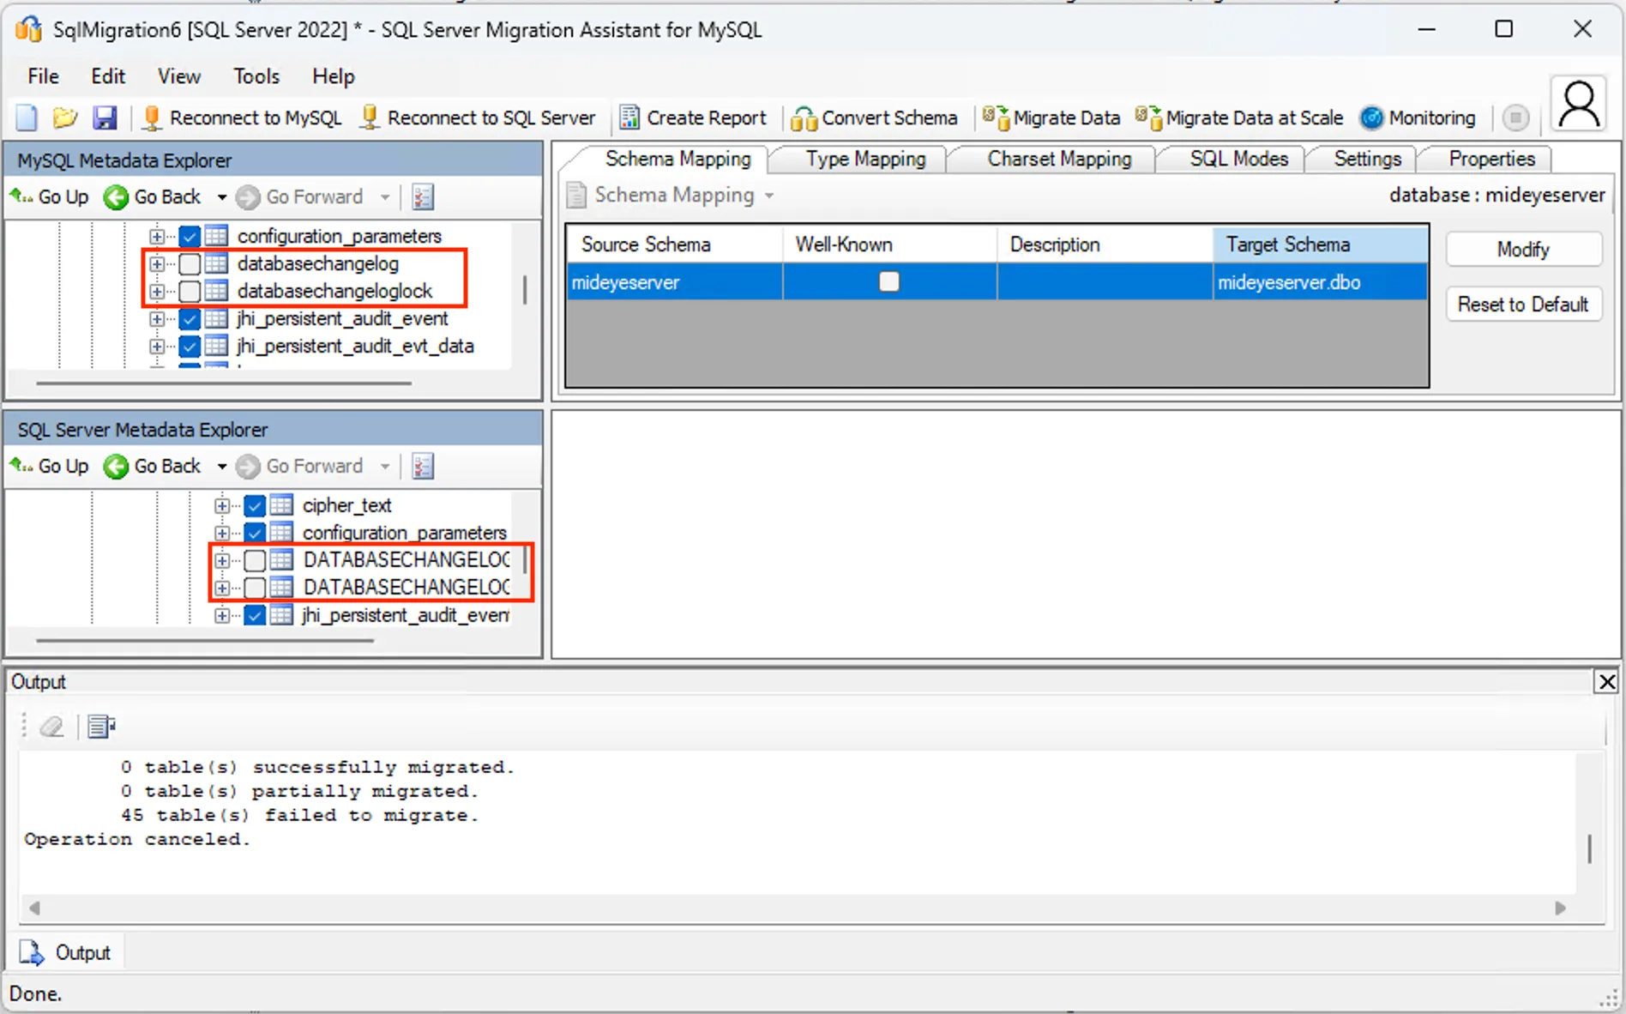This screenshot has width=1626, height=1014.
Task: Uncheck the cipher_text table checkbox
Action: 255,505
